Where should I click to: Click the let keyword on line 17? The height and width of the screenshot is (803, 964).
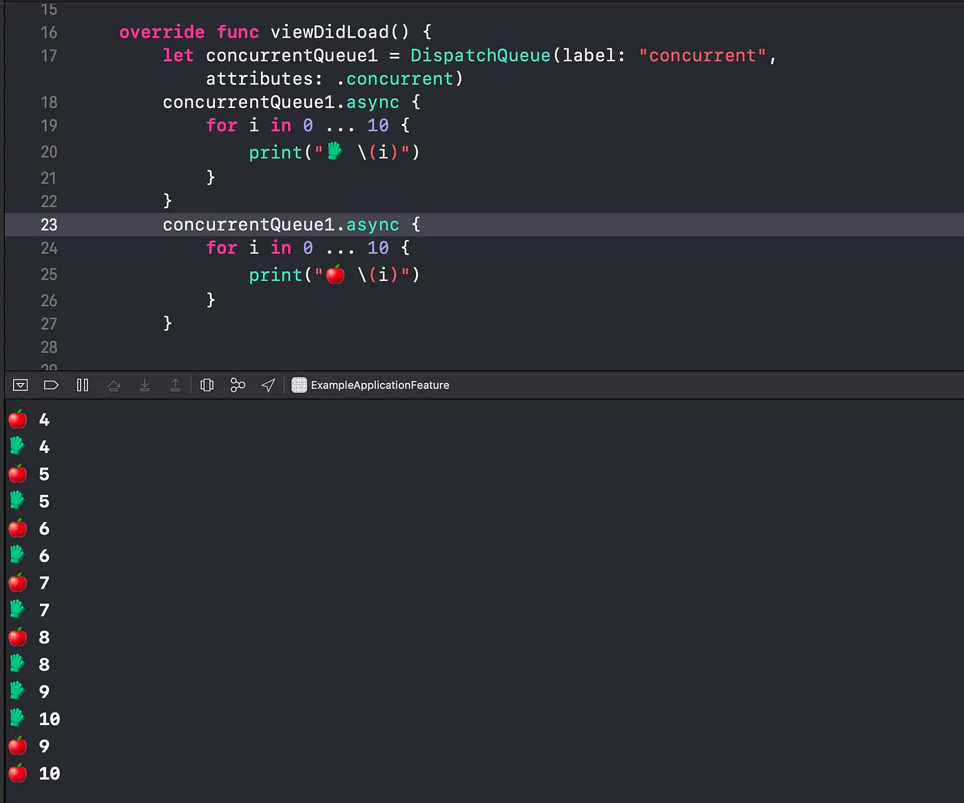178,56
